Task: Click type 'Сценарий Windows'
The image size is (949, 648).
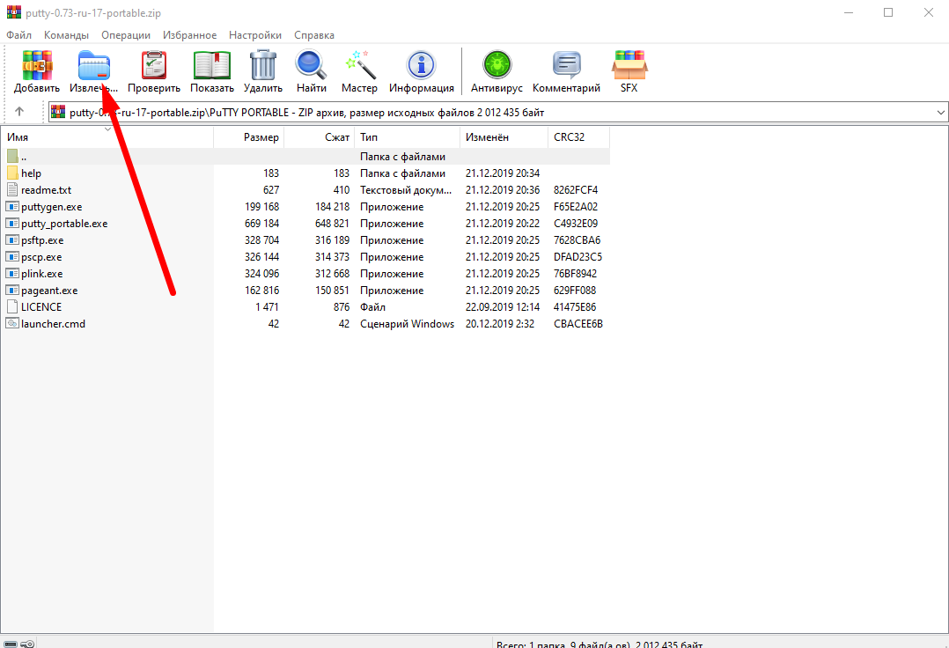Action: click(408, 324)
